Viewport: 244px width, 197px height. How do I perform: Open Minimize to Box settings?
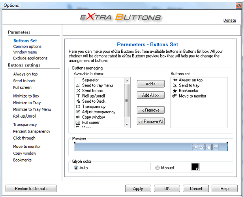click(26, 96)
